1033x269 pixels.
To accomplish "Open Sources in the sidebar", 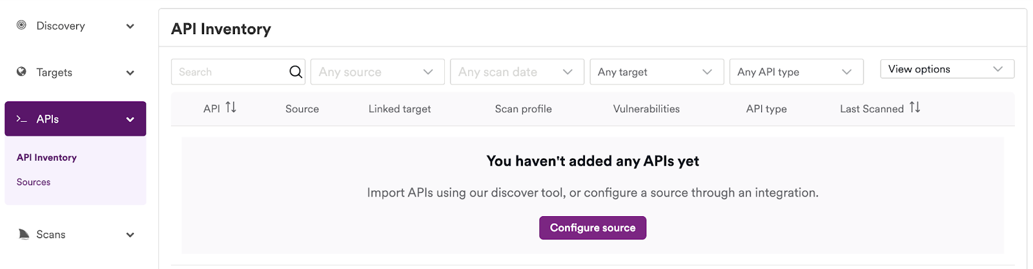I will 34,182.
